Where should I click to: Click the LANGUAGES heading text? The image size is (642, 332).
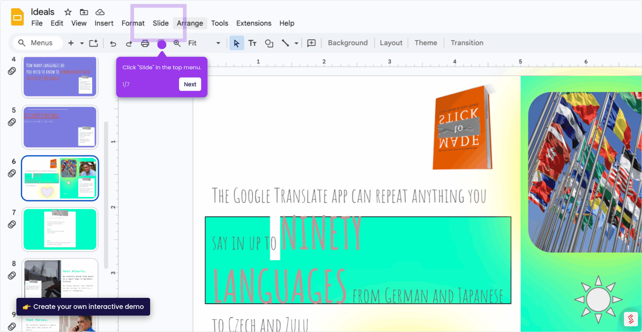point(280,286)
